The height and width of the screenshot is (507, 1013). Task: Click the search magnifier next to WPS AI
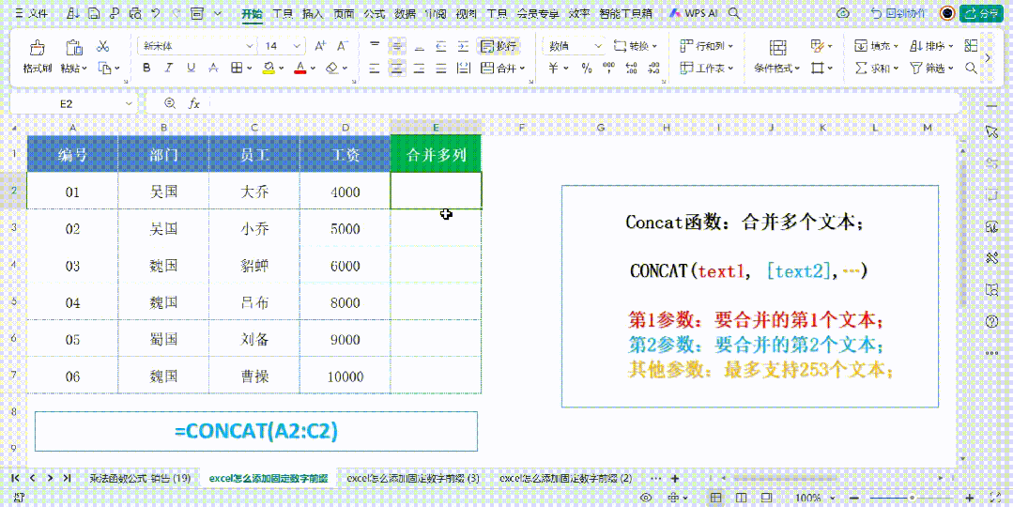(x=734, y=13)
